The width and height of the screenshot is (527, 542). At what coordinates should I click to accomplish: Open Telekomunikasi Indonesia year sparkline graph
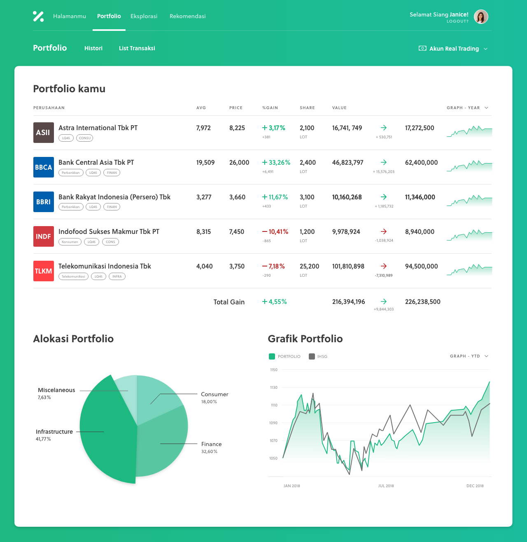point(469,269)
